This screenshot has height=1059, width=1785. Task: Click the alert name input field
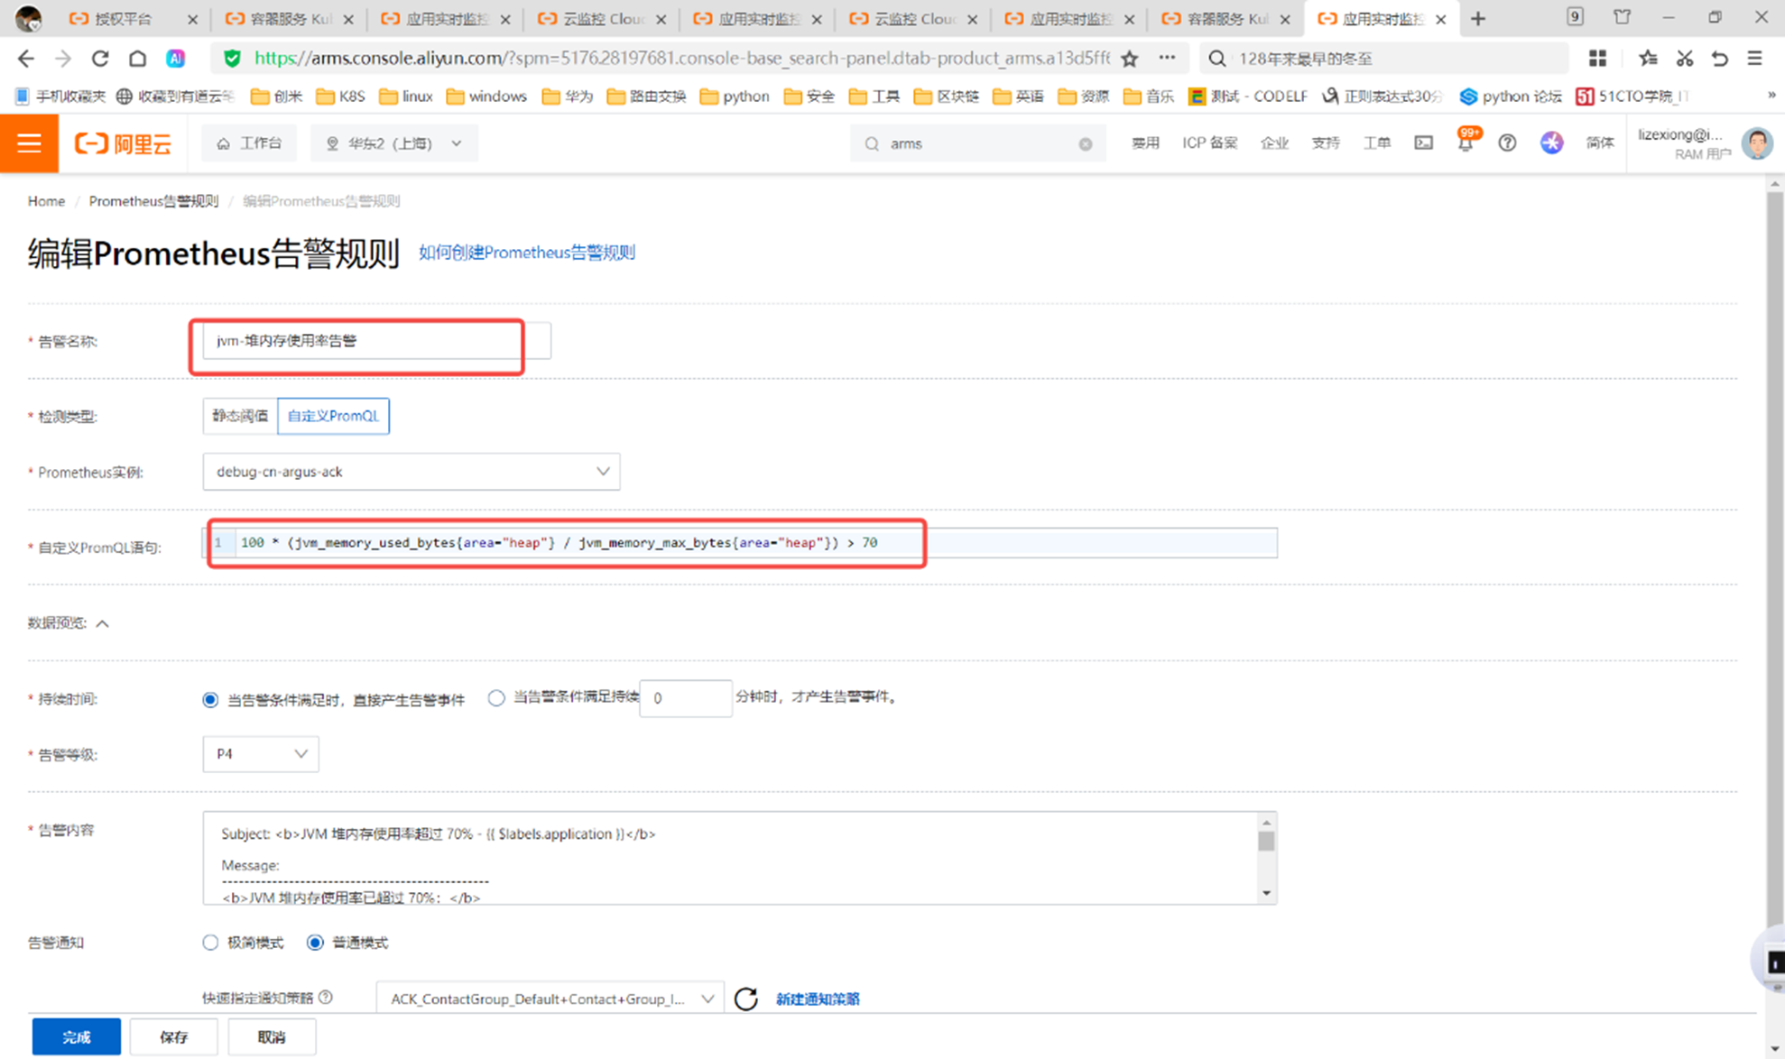click(x=361, y=341)
